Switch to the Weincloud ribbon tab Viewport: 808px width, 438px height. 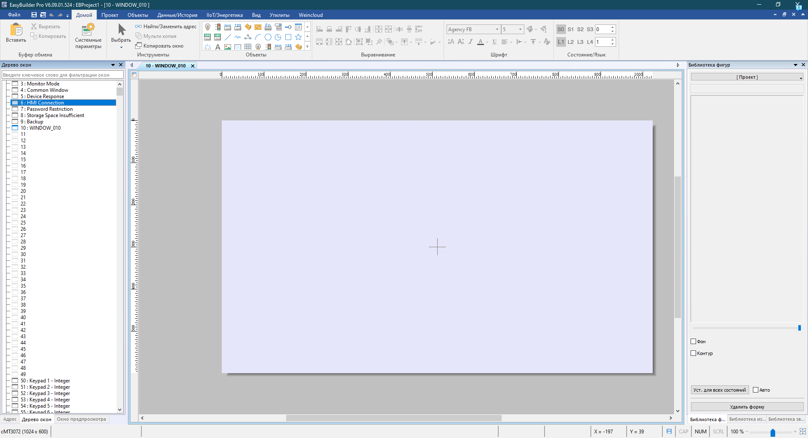point(311,15)
